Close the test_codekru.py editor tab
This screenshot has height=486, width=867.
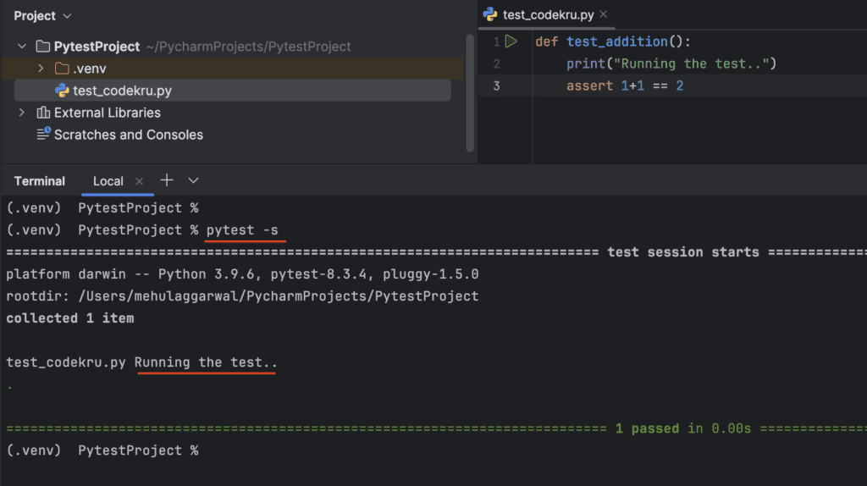(x=603, y=14)
